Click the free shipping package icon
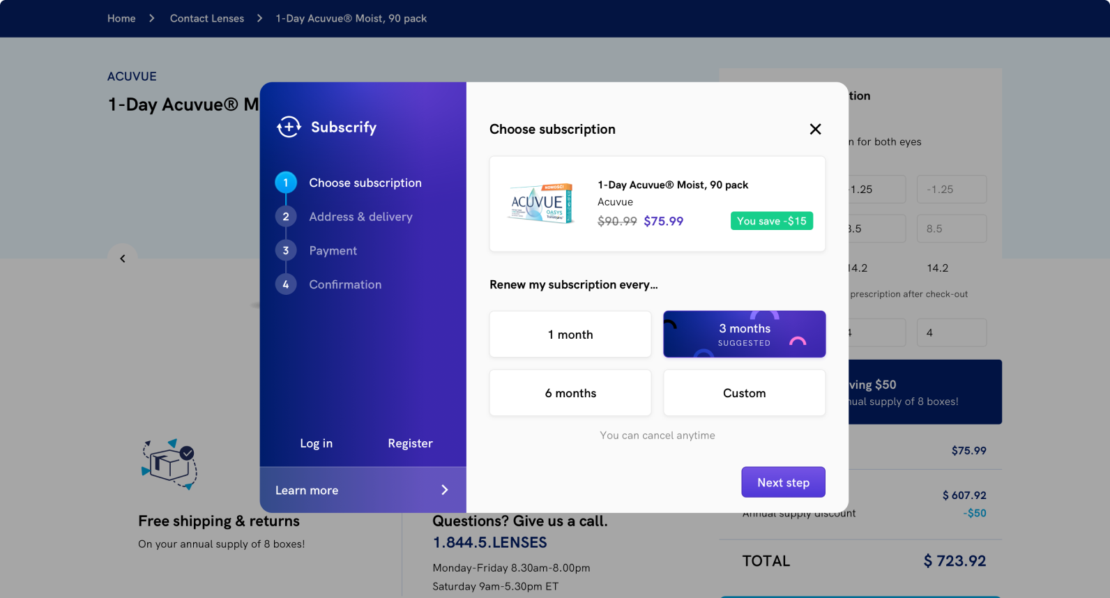Viewport: 1110px width, 598px height. point(169,464)
